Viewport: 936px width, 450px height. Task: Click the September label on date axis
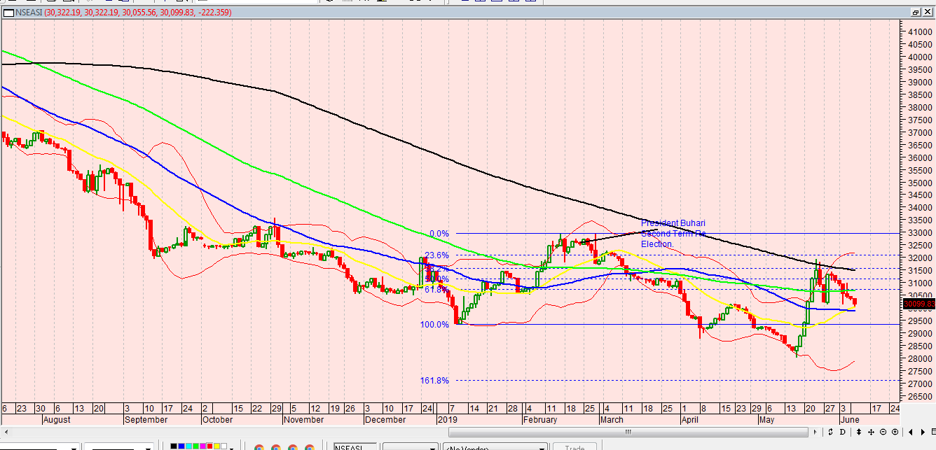(x=146, y=420)
